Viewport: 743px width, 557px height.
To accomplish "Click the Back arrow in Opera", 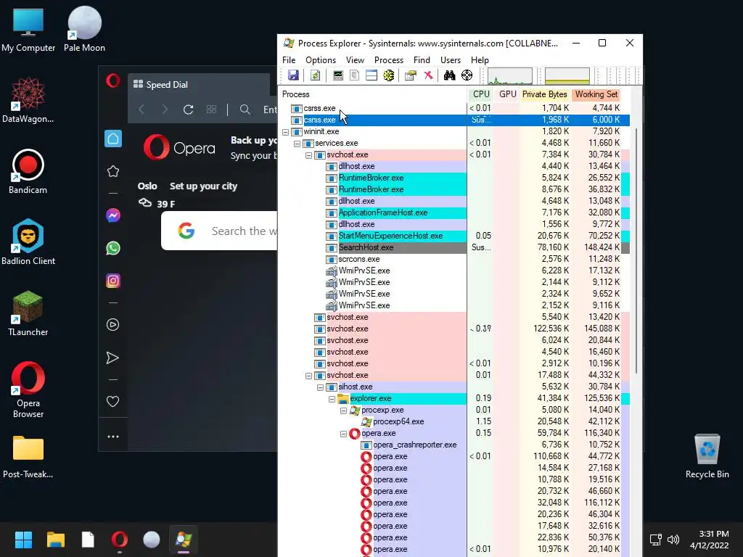I will 141,110.
